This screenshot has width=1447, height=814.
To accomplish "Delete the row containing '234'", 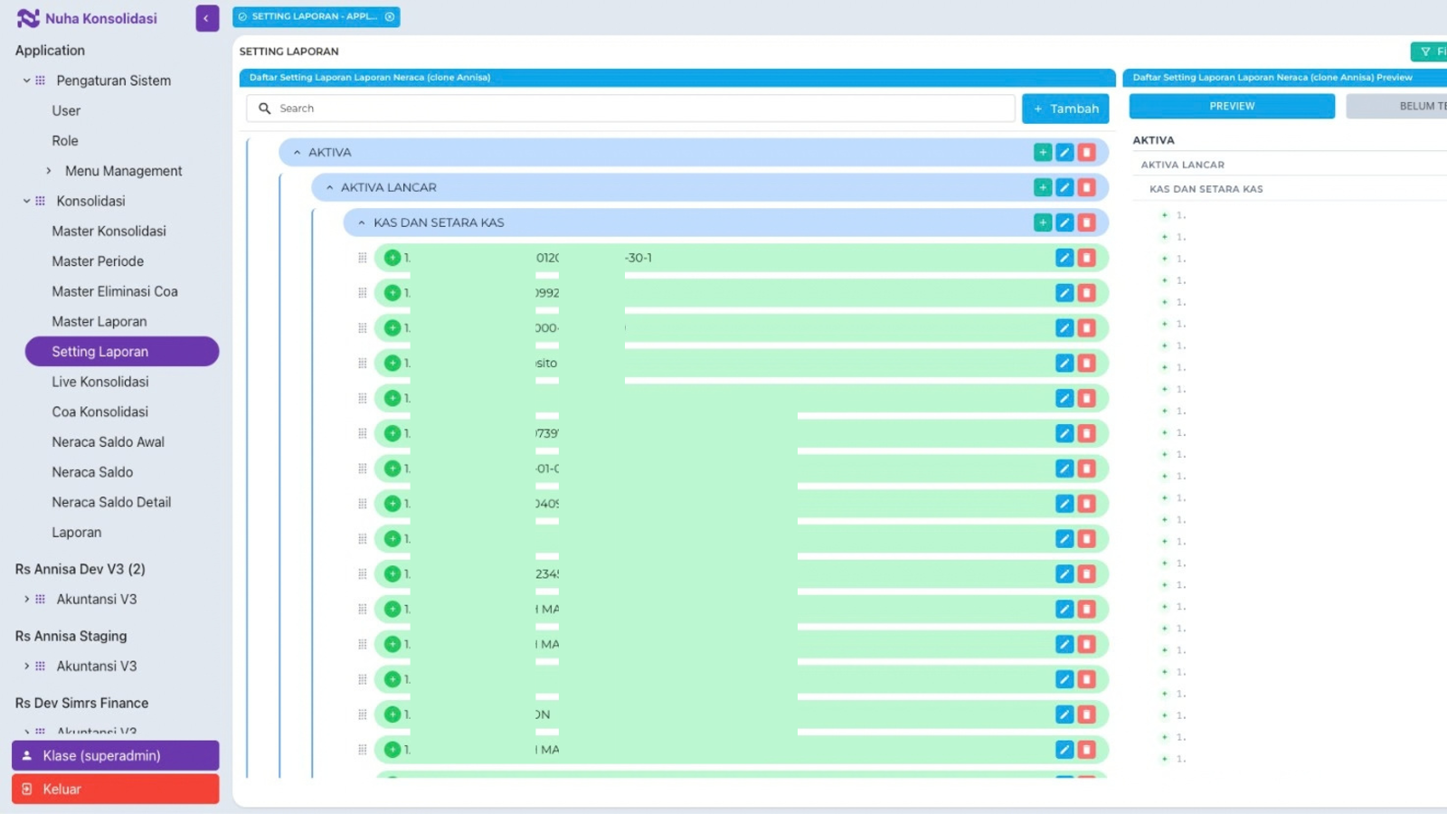I will pyautogui.click(x=1086, y=573).
